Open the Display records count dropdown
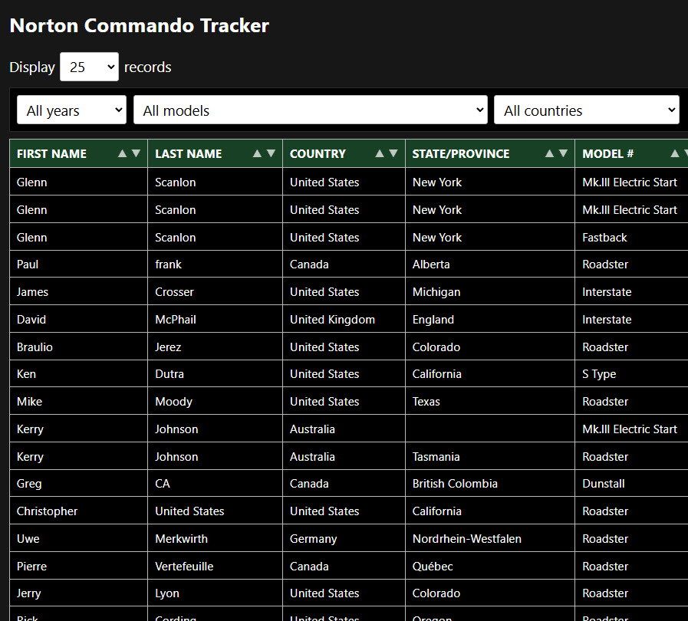The height and width of the screenshot is (621, 688). [x=89, y=67]
